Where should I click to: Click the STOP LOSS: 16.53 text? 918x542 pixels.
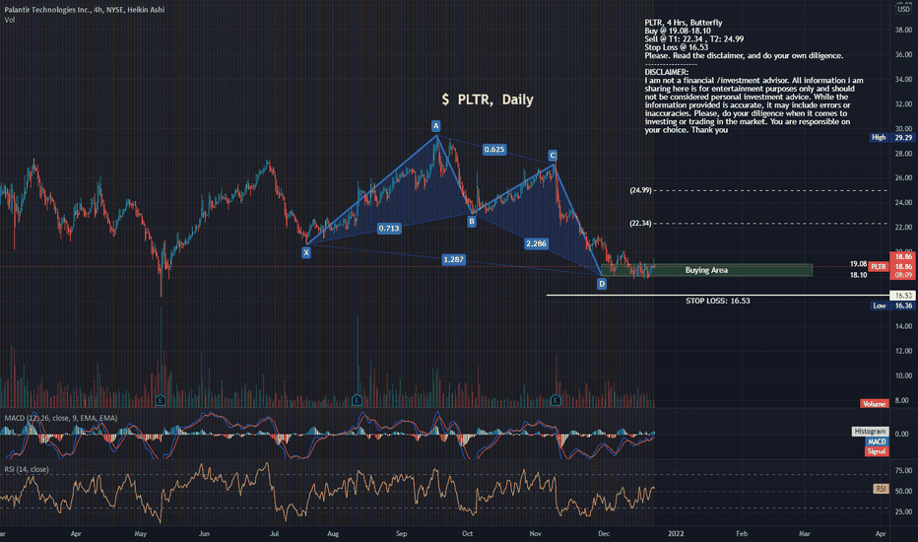[x=718, y=301]
